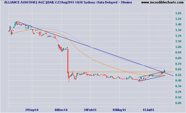Viewport: 186px width, 113px height.
Task: Click the 1.00 price axis label
Action: pyautogui.click(x=178, y=47)
